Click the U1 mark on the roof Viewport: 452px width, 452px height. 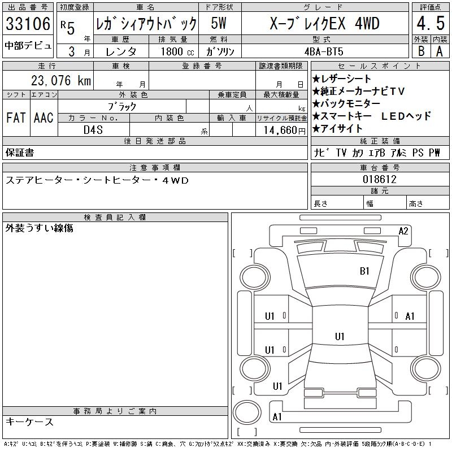click(340, 336)
